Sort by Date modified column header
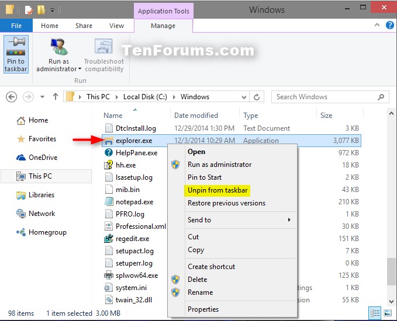Image resolution: width=397 pixels, height=321 pixels. point(196,116)
